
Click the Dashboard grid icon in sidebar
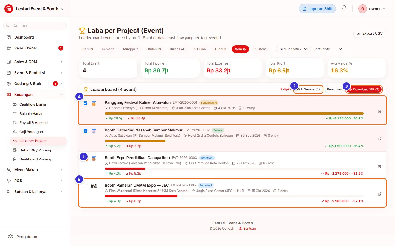click(x=9, y=37)
